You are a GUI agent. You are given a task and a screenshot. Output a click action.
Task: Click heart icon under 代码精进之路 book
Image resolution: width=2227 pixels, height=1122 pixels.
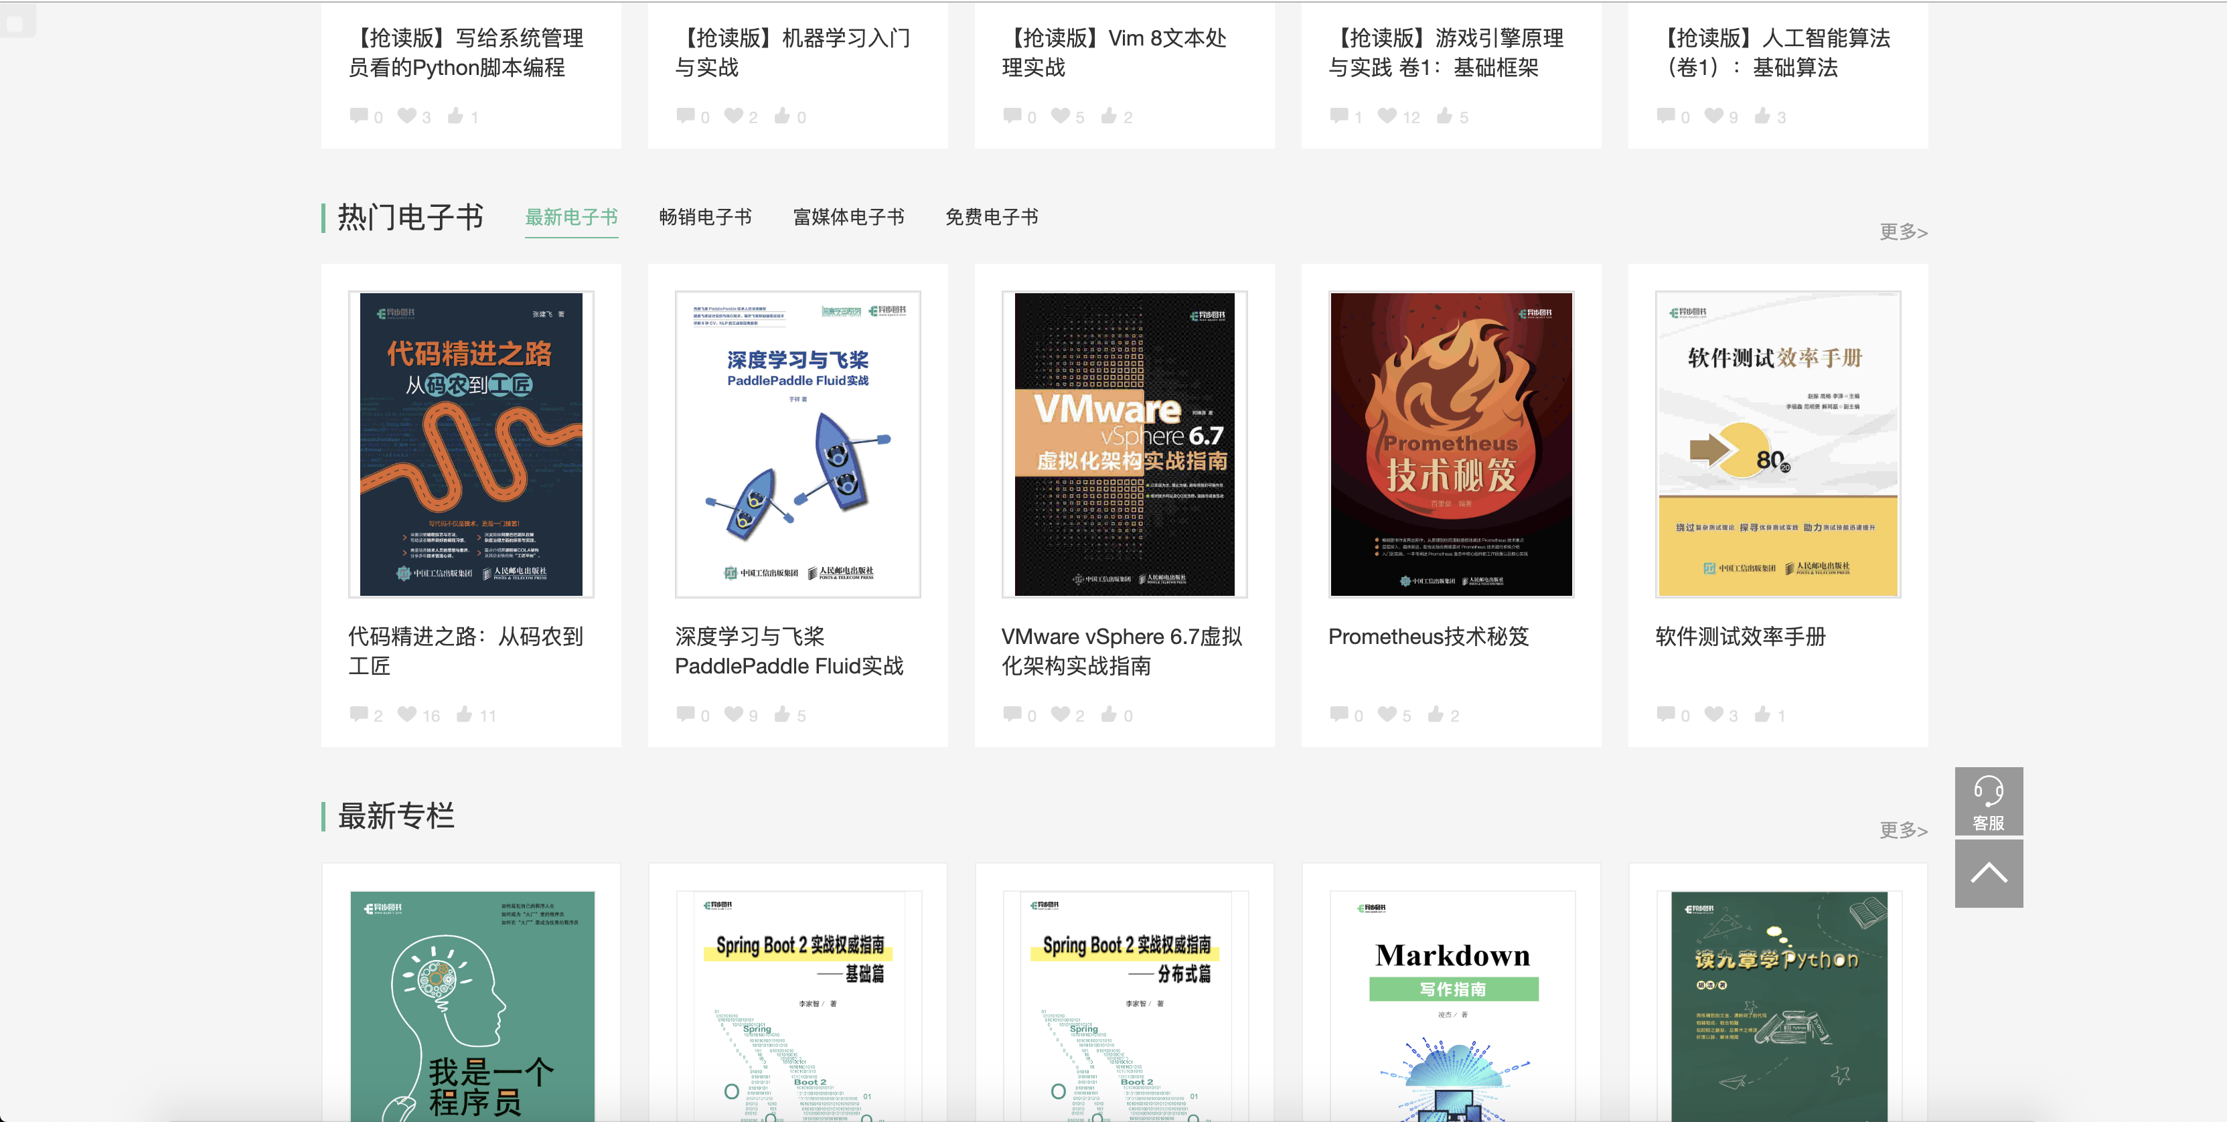tap(406, 714)
